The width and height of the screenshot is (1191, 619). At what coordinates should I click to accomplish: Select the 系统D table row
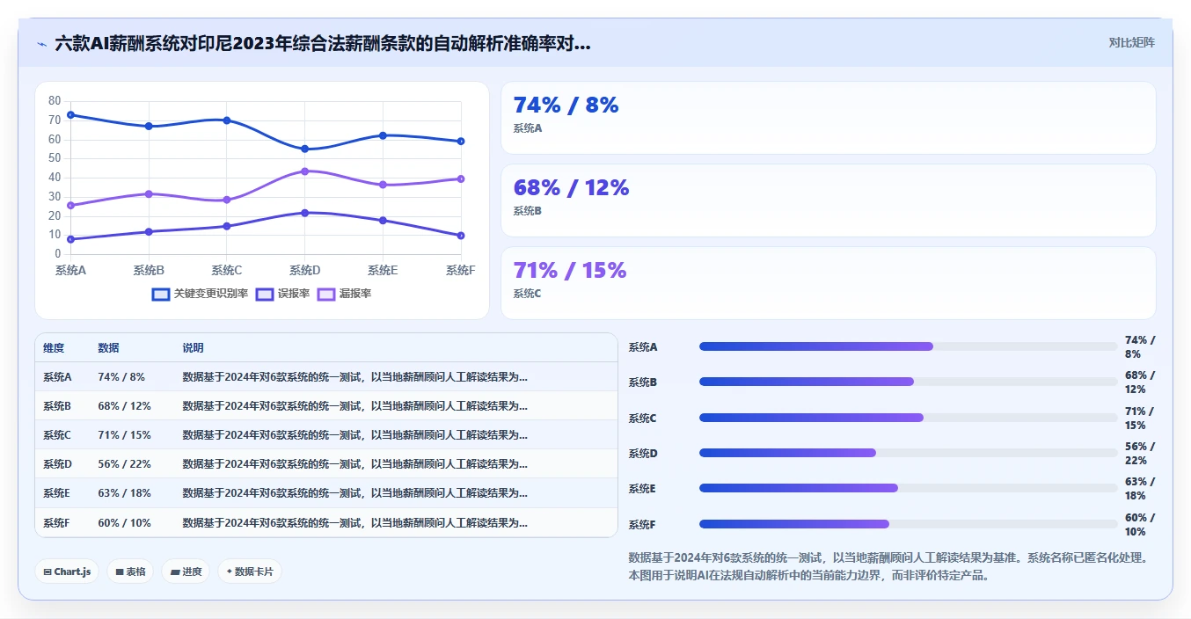coord(326,463)
